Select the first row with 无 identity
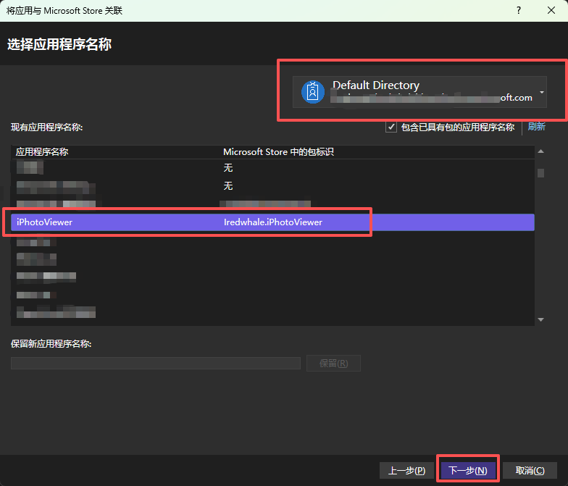The width and height of the screenshot is (568, 486). tap(272, 168)
